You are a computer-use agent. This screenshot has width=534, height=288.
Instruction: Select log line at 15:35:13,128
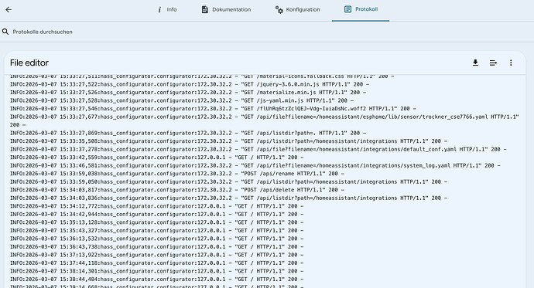156,223
